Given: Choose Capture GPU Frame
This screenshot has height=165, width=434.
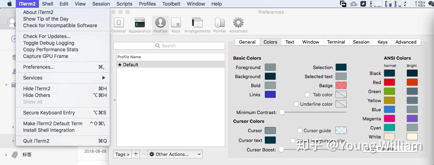Looking at the screenshot, I should pos(63,56).
